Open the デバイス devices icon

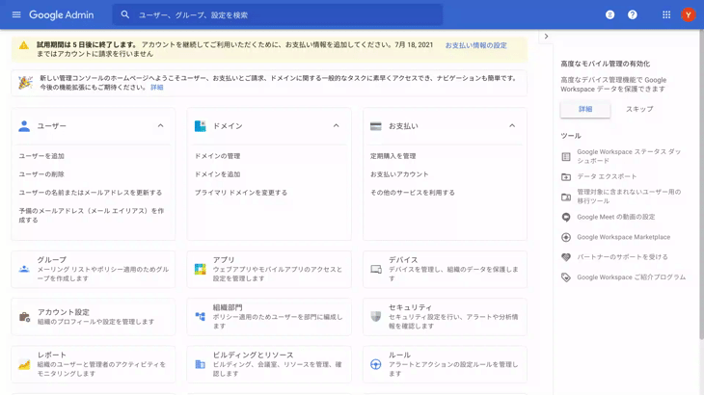[376, 269]
